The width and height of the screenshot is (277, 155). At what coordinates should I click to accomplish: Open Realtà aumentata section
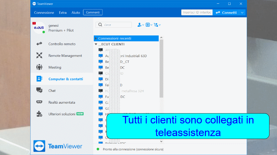coord(62,102)
